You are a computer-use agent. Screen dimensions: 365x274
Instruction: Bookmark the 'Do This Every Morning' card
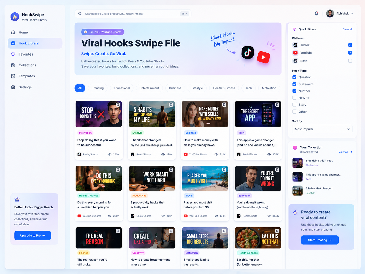pyautogui.click(x=118, y=170)
